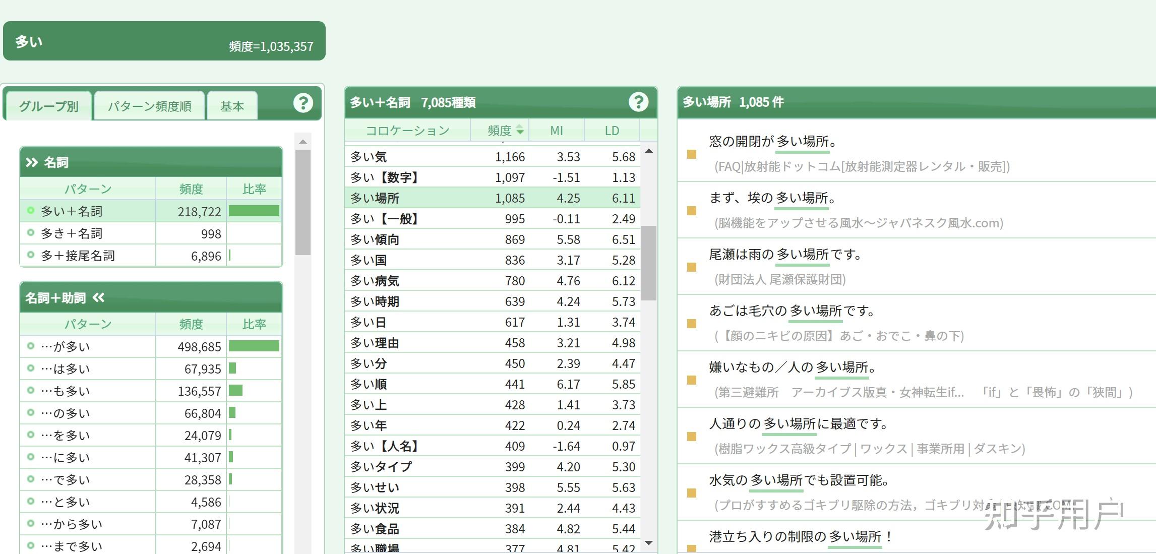The height and width of the screenshot is (554, 1156).
Task: Switch to the パターン頻度順 tab
Action: point(150,106)
